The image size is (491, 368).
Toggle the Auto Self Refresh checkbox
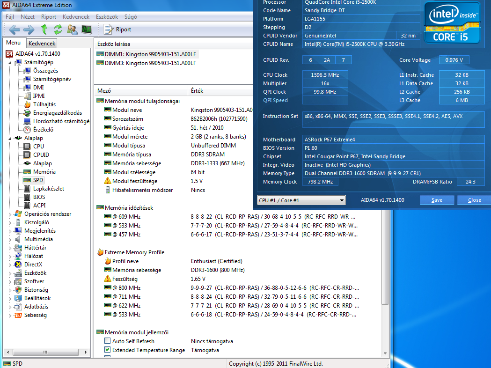(107, 341)
